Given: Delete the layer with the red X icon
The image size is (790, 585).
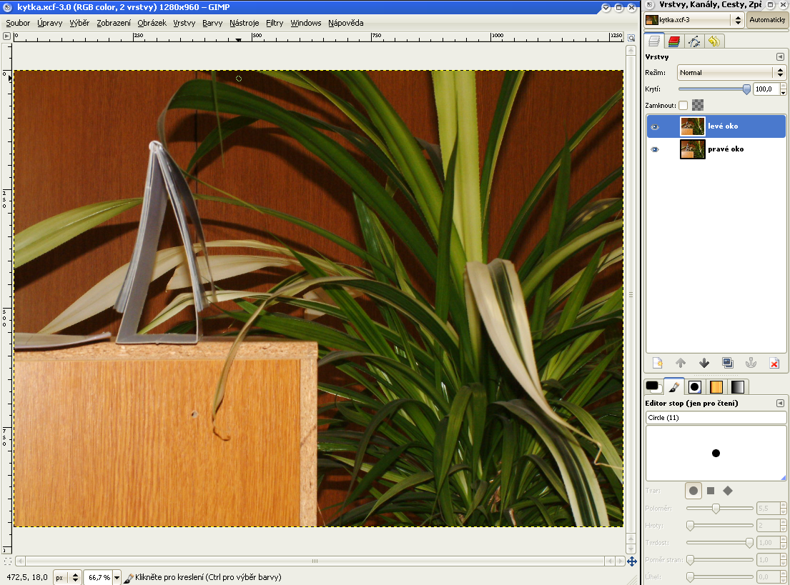Looking at the screenshot, I should pyautogui.click(x=774, y=363).
